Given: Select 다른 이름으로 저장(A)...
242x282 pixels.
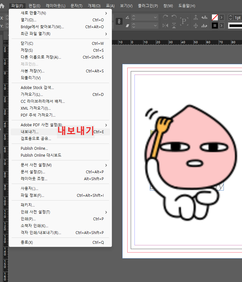Looking at the screenshot, I should pos(60,57).
